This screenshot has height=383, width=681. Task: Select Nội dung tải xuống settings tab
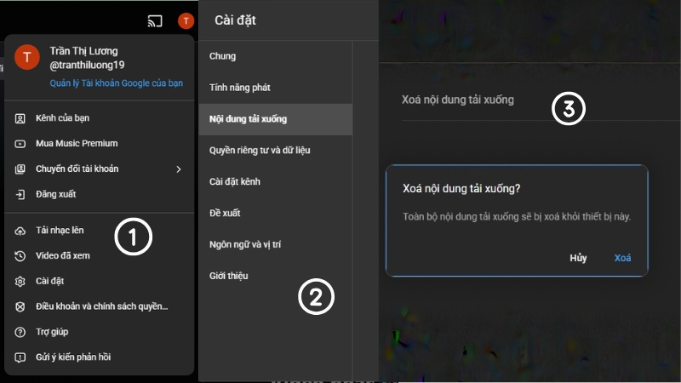275,119
